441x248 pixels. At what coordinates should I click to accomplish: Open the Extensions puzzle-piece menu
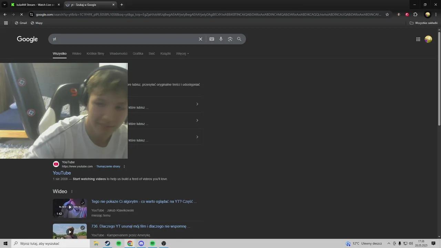click(x=416, y=14)
